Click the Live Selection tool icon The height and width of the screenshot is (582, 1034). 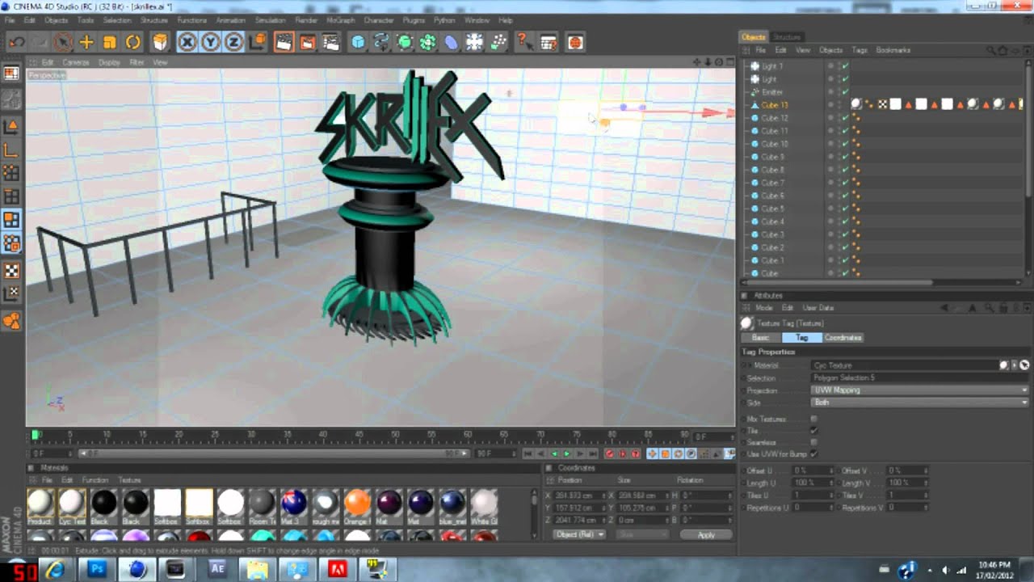tap(63, 42)
